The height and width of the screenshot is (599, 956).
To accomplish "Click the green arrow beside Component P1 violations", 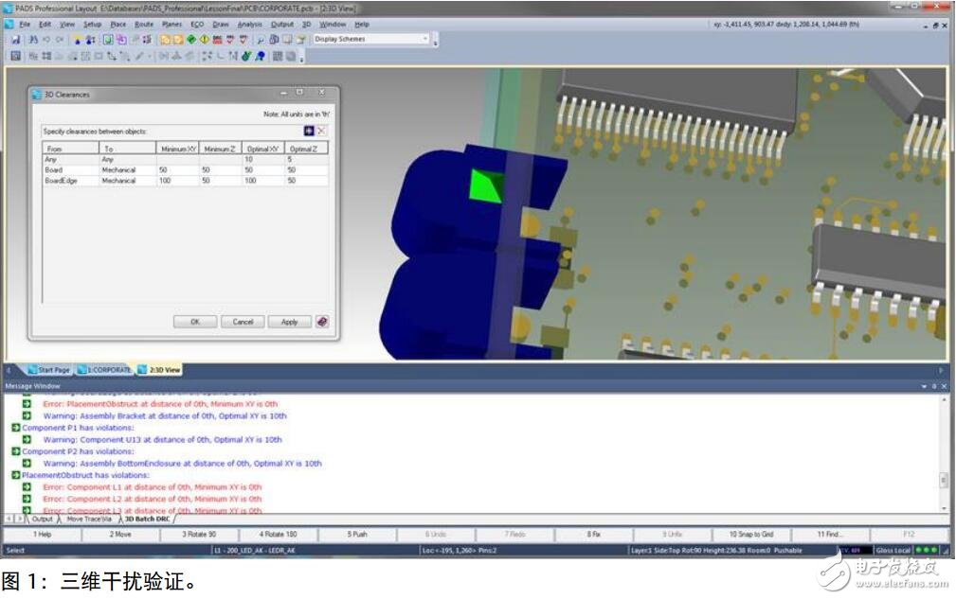I will click(x=15, y=428).
